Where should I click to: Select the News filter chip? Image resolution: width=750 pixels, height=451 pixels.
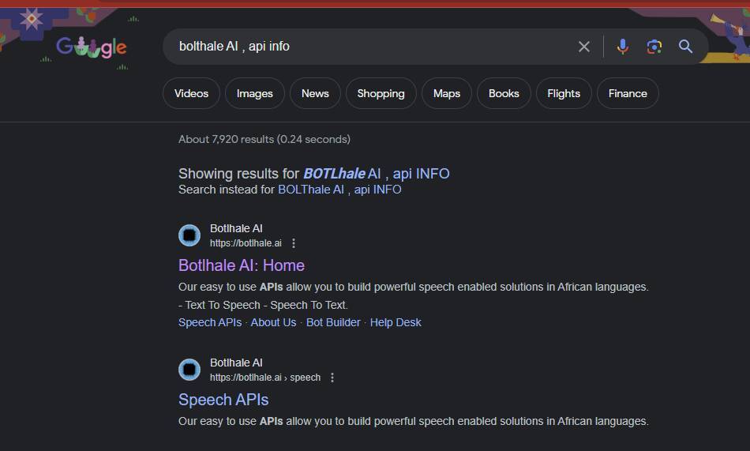click(x=315, y=93)
